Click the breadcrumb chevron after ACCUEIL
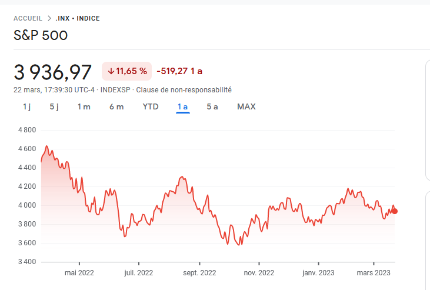The image size is (430, 290). 50,18
